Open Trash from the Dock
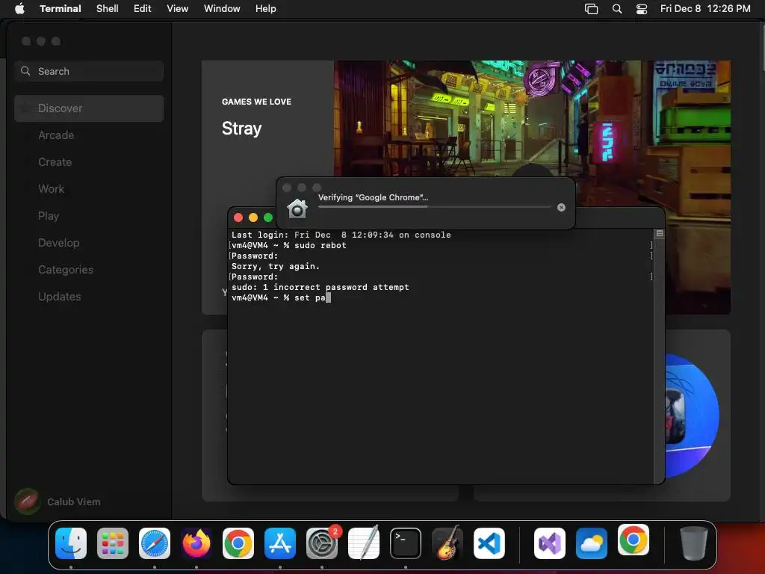The image size is (765, 574). click(693, 543)
